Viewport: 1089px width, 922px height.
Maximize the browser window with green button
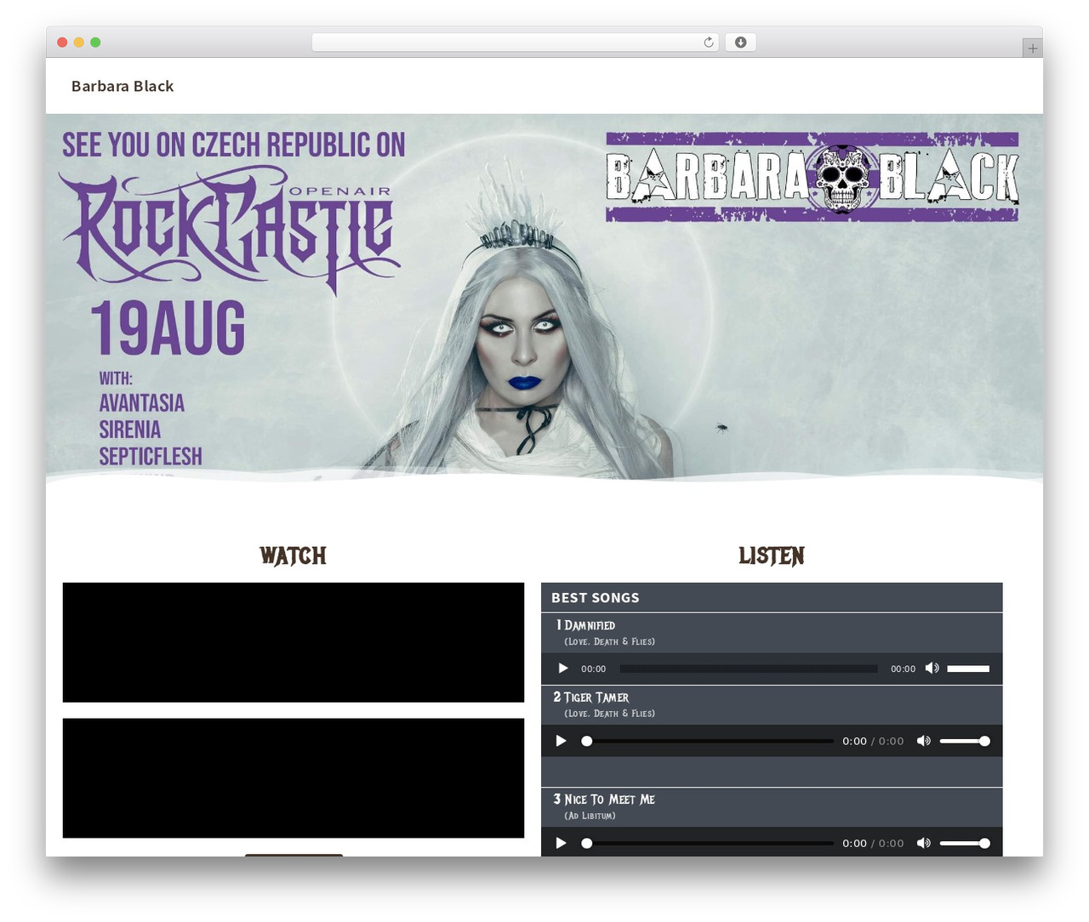pyautogui.click(x=95, y=43)
